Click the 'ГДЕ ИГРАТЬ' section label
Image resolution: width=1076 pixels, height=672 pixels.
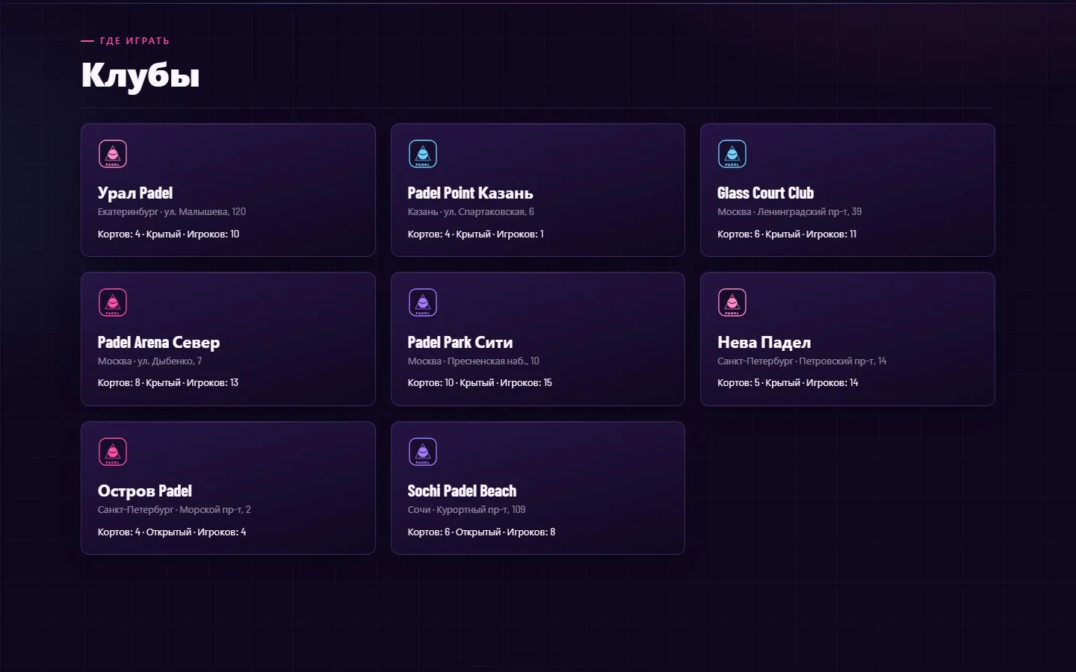[x=134, y=41]
